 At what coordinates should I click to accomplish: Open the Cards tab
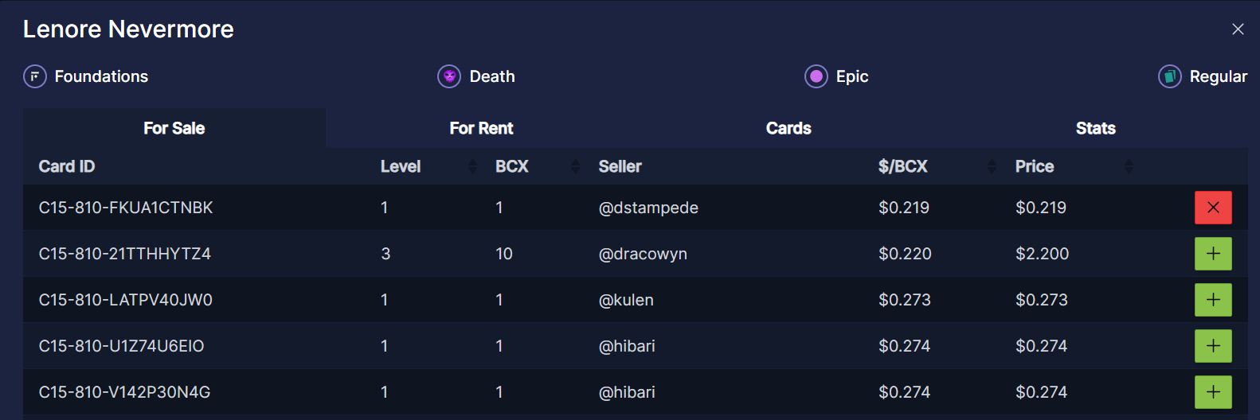[788, 128]
